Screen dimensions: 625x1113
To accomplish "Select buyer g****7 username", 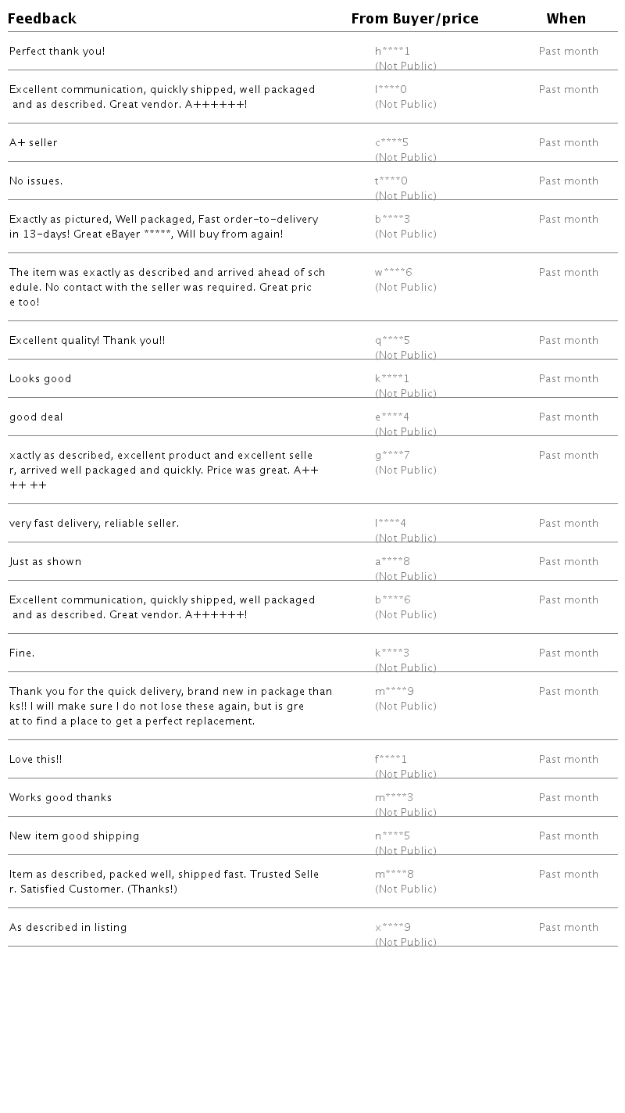I will 392,456.
